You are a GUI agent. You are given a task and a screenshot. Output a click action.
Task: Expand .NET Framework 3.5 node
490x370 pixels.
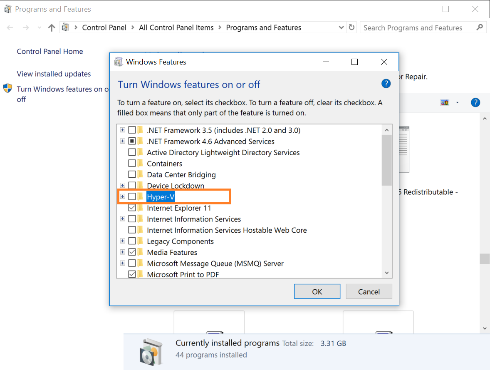[122, 130]
